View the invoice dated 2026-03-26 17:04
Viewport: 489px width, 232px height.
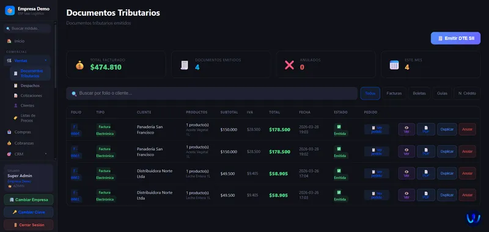coord(406,173)
